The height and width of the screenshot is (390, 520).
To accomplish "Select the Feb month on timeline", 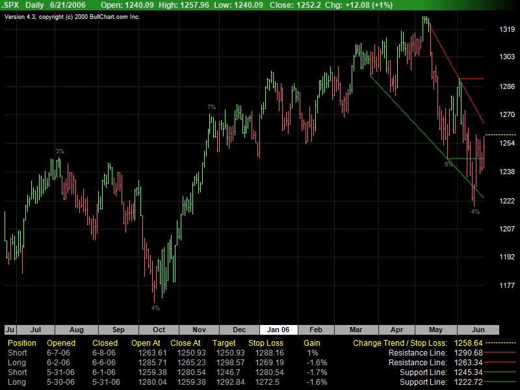I will tap(316, 330).
